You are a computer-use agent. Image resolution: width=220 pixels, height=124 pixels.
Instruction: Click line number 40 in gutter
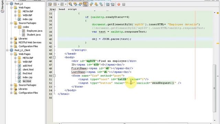tap(51, 39)
